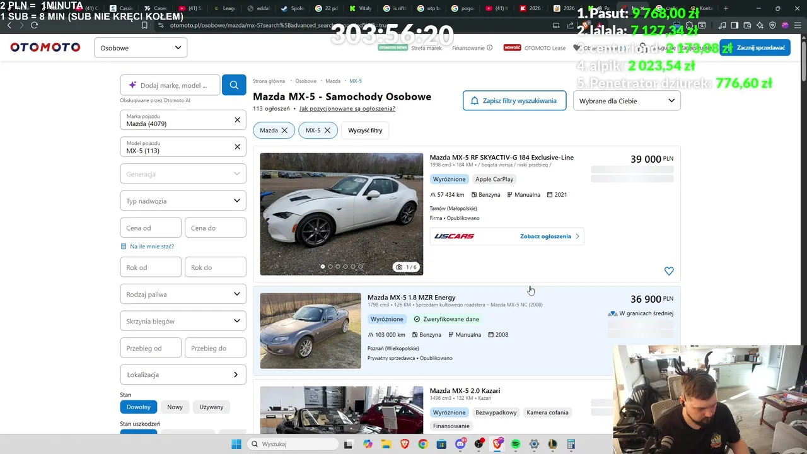Click the OTOMOTO logo
Viewport: 807px width, 454px height.
coord(45,47)
